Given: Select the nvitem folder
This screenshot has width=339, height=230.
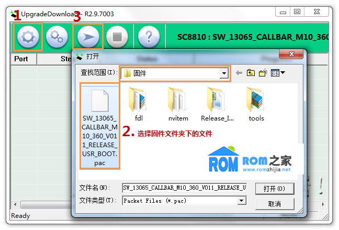Looking at the screenshot, I should (x=178, y=104).
